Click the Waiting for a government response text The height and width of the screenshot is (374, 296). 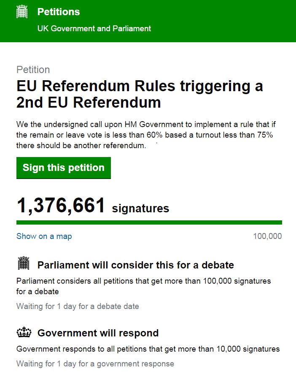point(95,363)
